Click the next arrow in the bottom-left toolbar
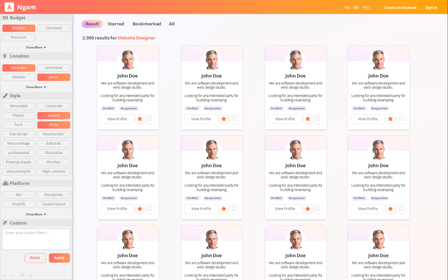This screenshot has width=448, height=280. pyautogui.click(x=31, y=275)
